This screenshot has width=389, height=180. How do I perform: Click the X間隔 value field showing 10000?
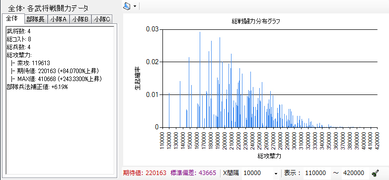coord(257,173)
